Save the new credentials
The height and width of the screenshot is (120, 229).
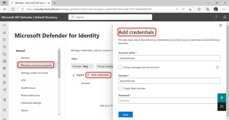point(126,115)
